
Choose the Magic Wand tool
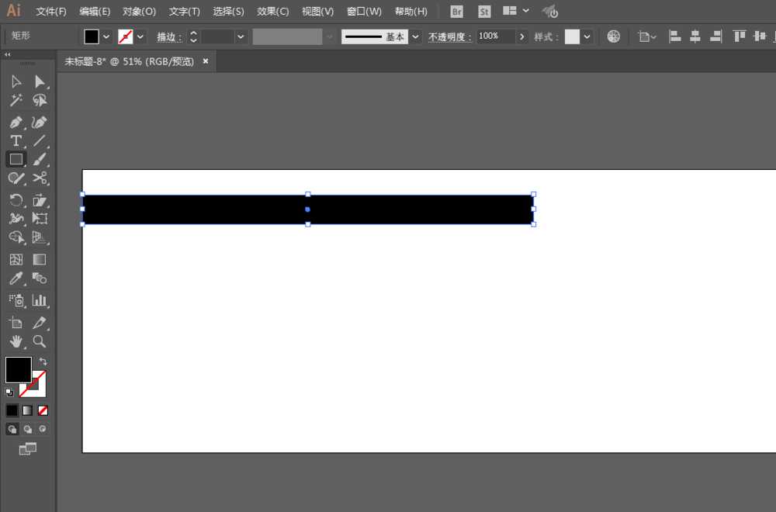pos(16,100)
